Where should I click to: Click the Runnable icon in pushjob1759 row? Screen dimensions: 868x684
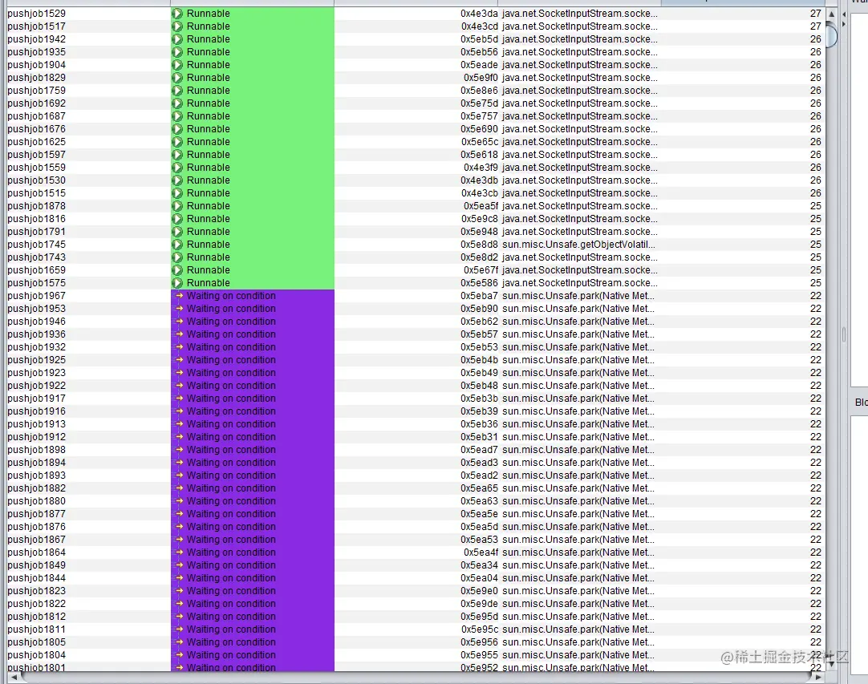tap(177, 90)
